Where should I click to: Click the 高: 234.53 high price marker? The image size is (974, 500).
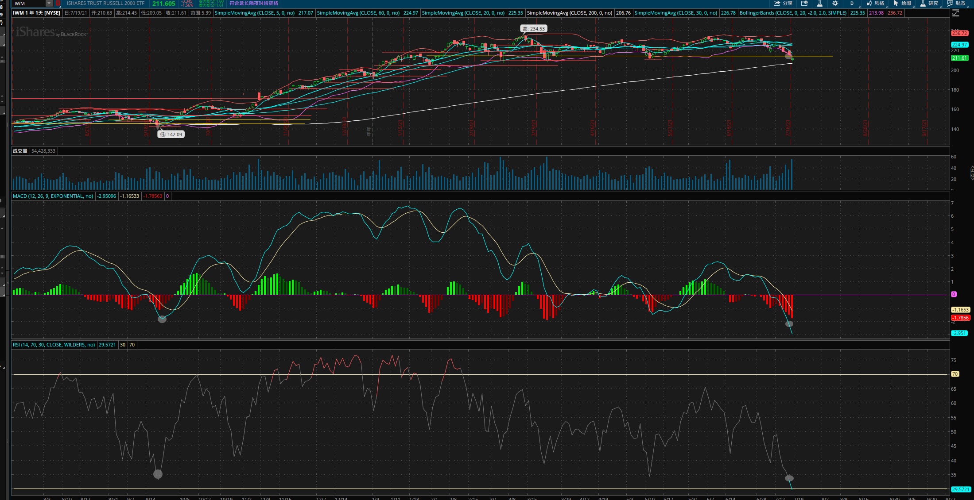tap(534, 29)
